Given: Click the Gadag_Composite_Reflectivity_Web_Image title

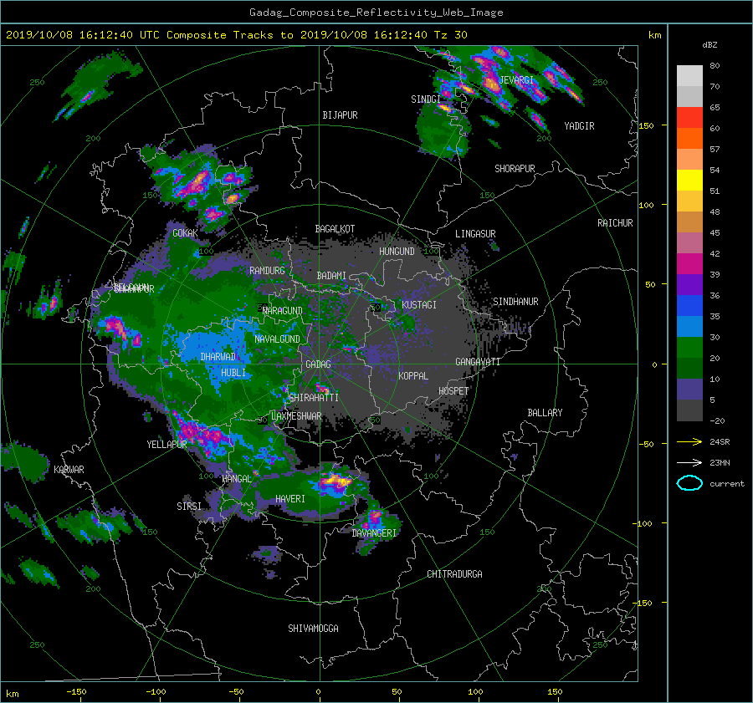Looking at the screenshot, I should tap(376, 13).
